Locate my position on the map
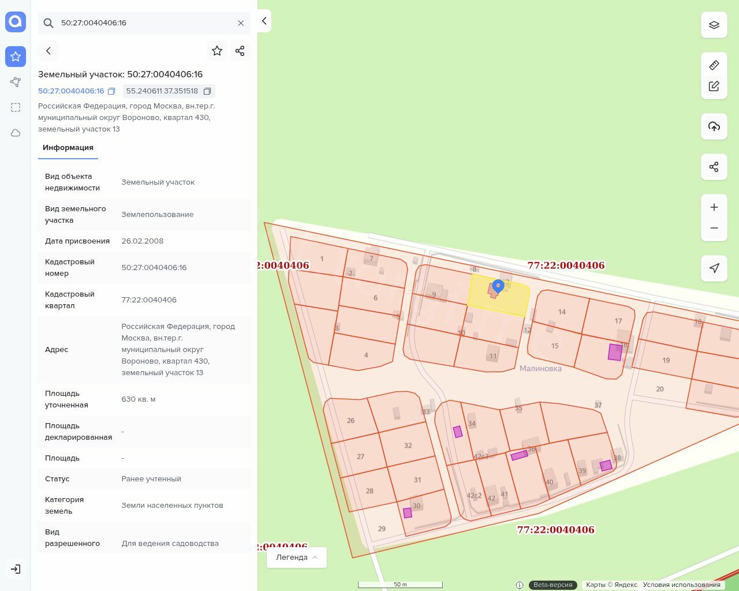This screenshot has height=591, width=739. [x=714, y=268]
